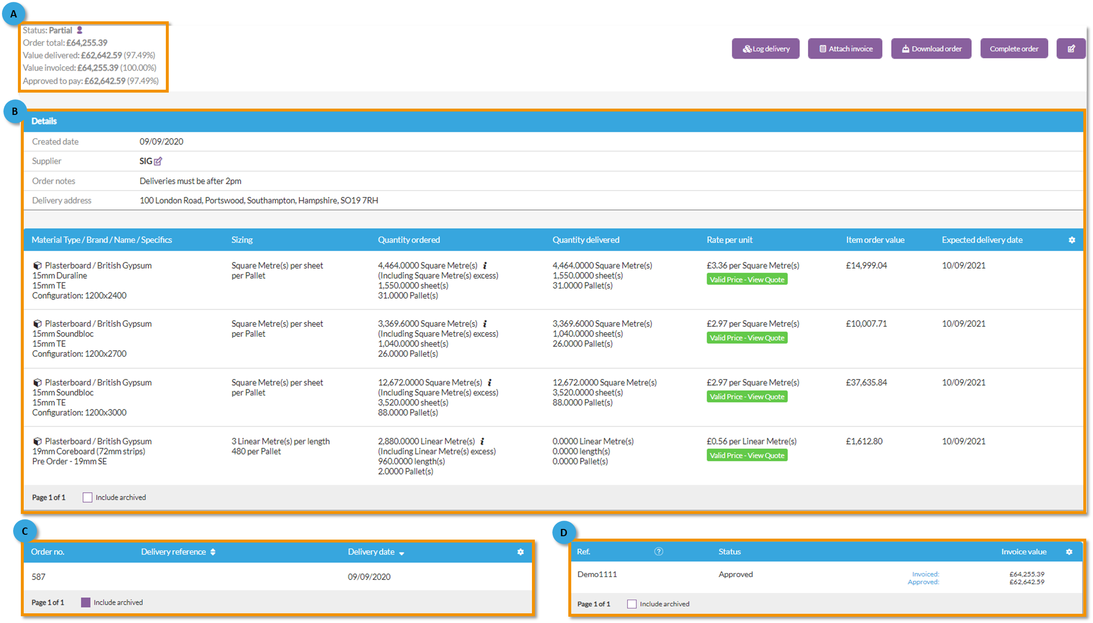The height and width of the screenshot is (623, 1093).
Task: View quote for 19mm Coreboard valid price
Action: 747,455
